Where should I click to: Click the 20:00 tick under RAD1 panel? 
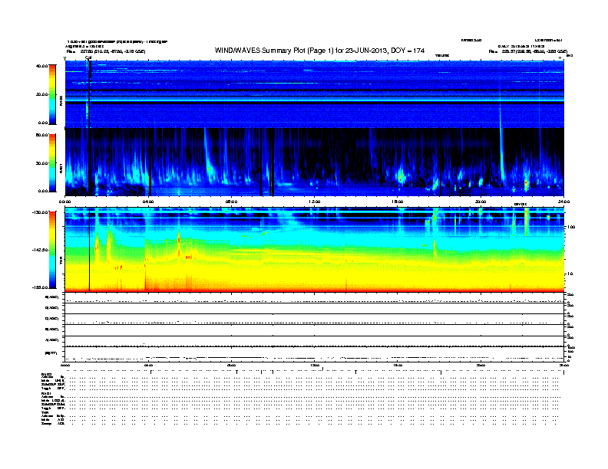tap(481, 202)
